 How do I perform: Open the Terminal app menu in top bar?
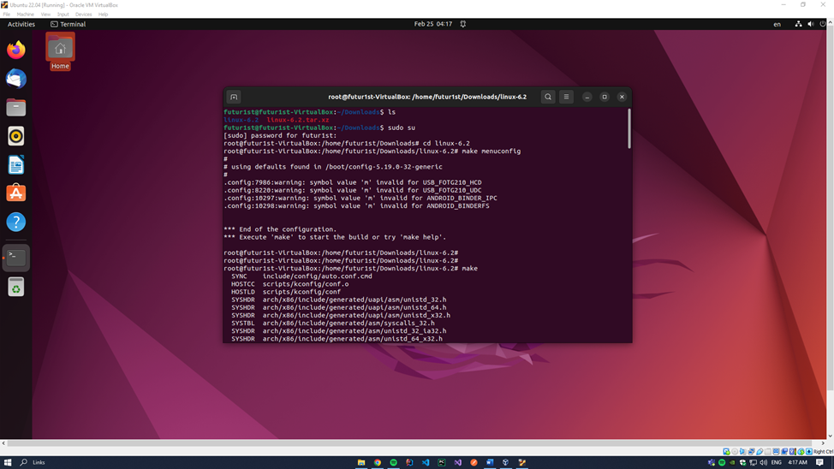69,24
